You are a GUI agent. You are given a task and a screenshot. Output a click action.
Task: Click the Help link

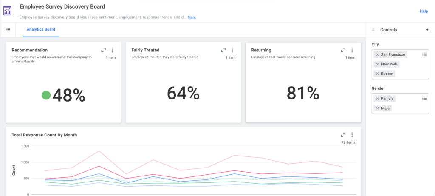tap(424, 11)
